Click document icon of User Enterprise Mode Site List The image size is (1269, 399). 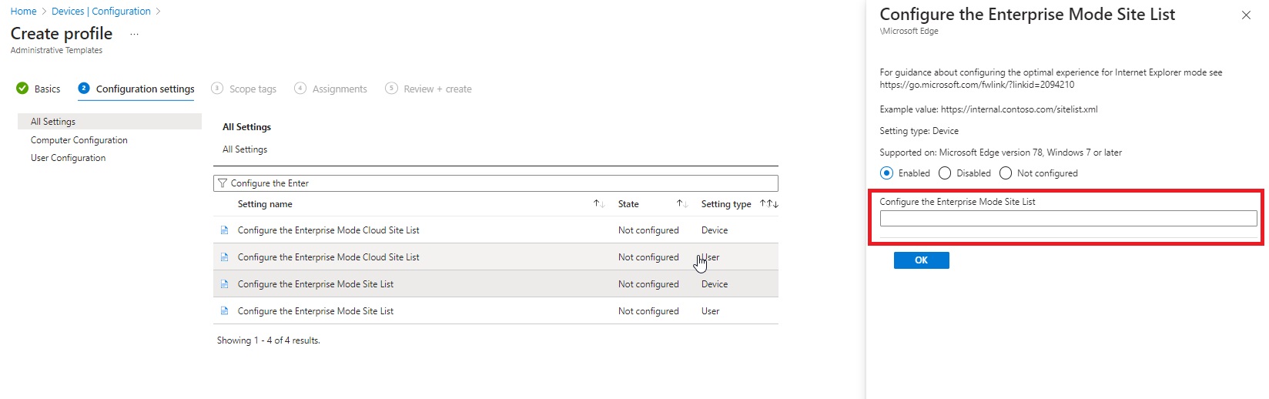coord(224,311)
